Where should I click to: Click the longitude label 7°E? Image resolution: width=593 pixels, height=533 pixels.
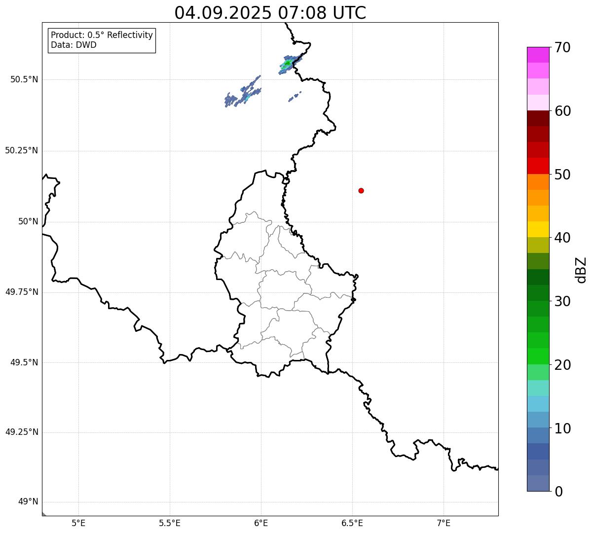444,523
